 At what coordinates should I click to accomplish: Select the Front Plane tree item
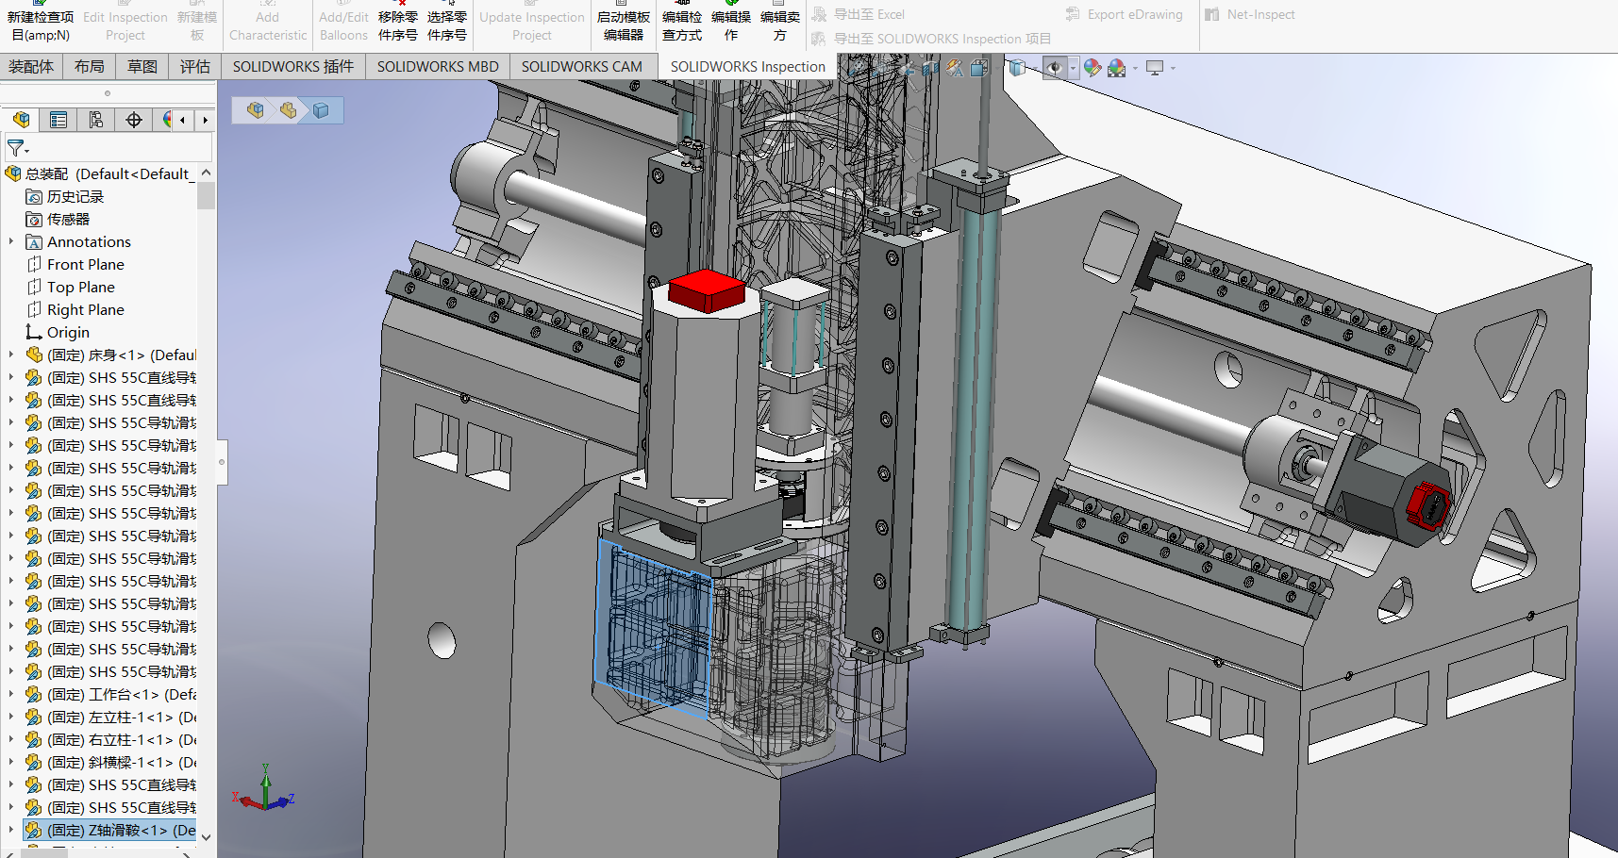coord(86,265)
